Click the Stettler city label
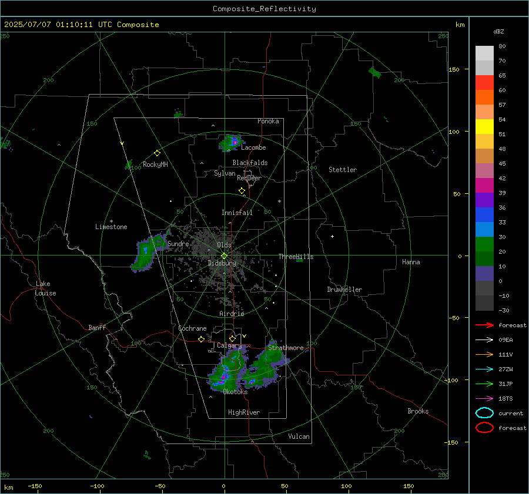 (343, 170)
